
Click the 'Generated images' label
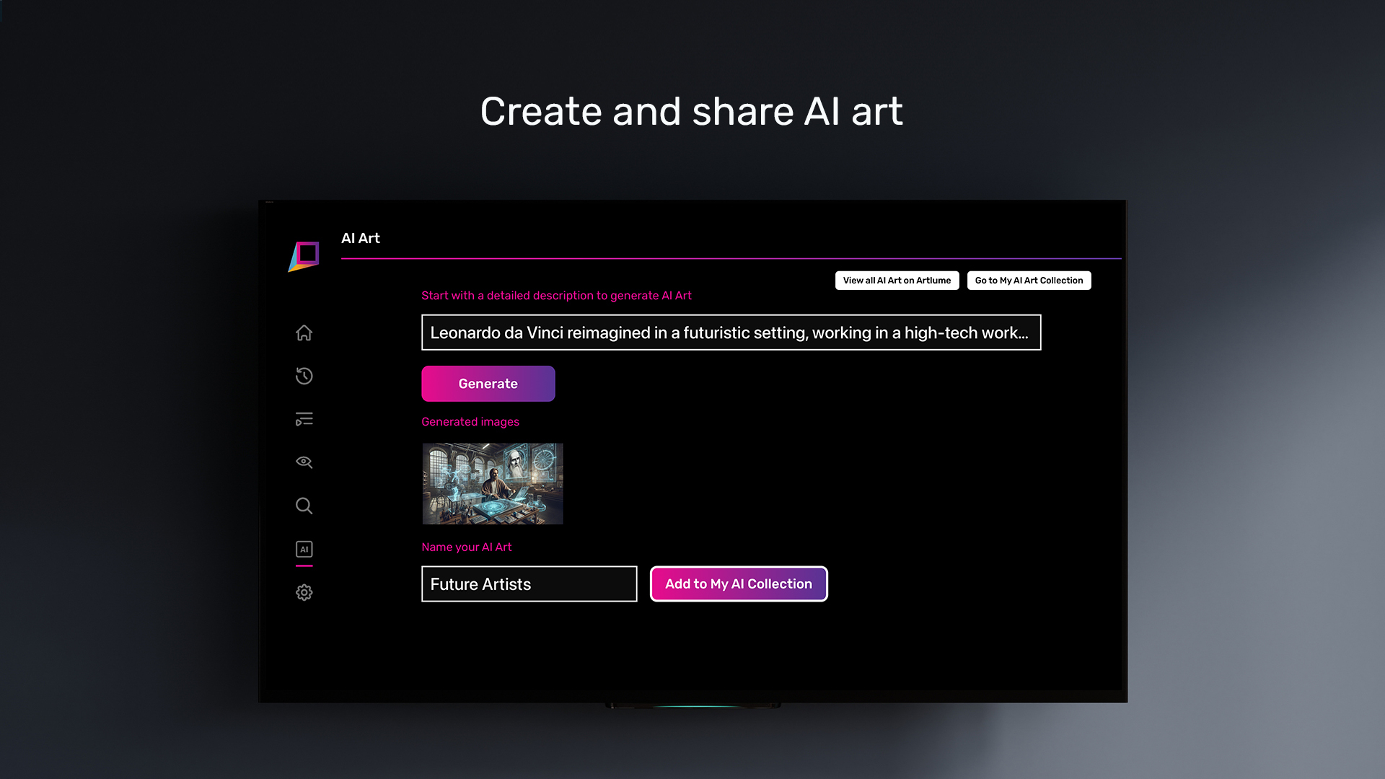coord(470,422)
